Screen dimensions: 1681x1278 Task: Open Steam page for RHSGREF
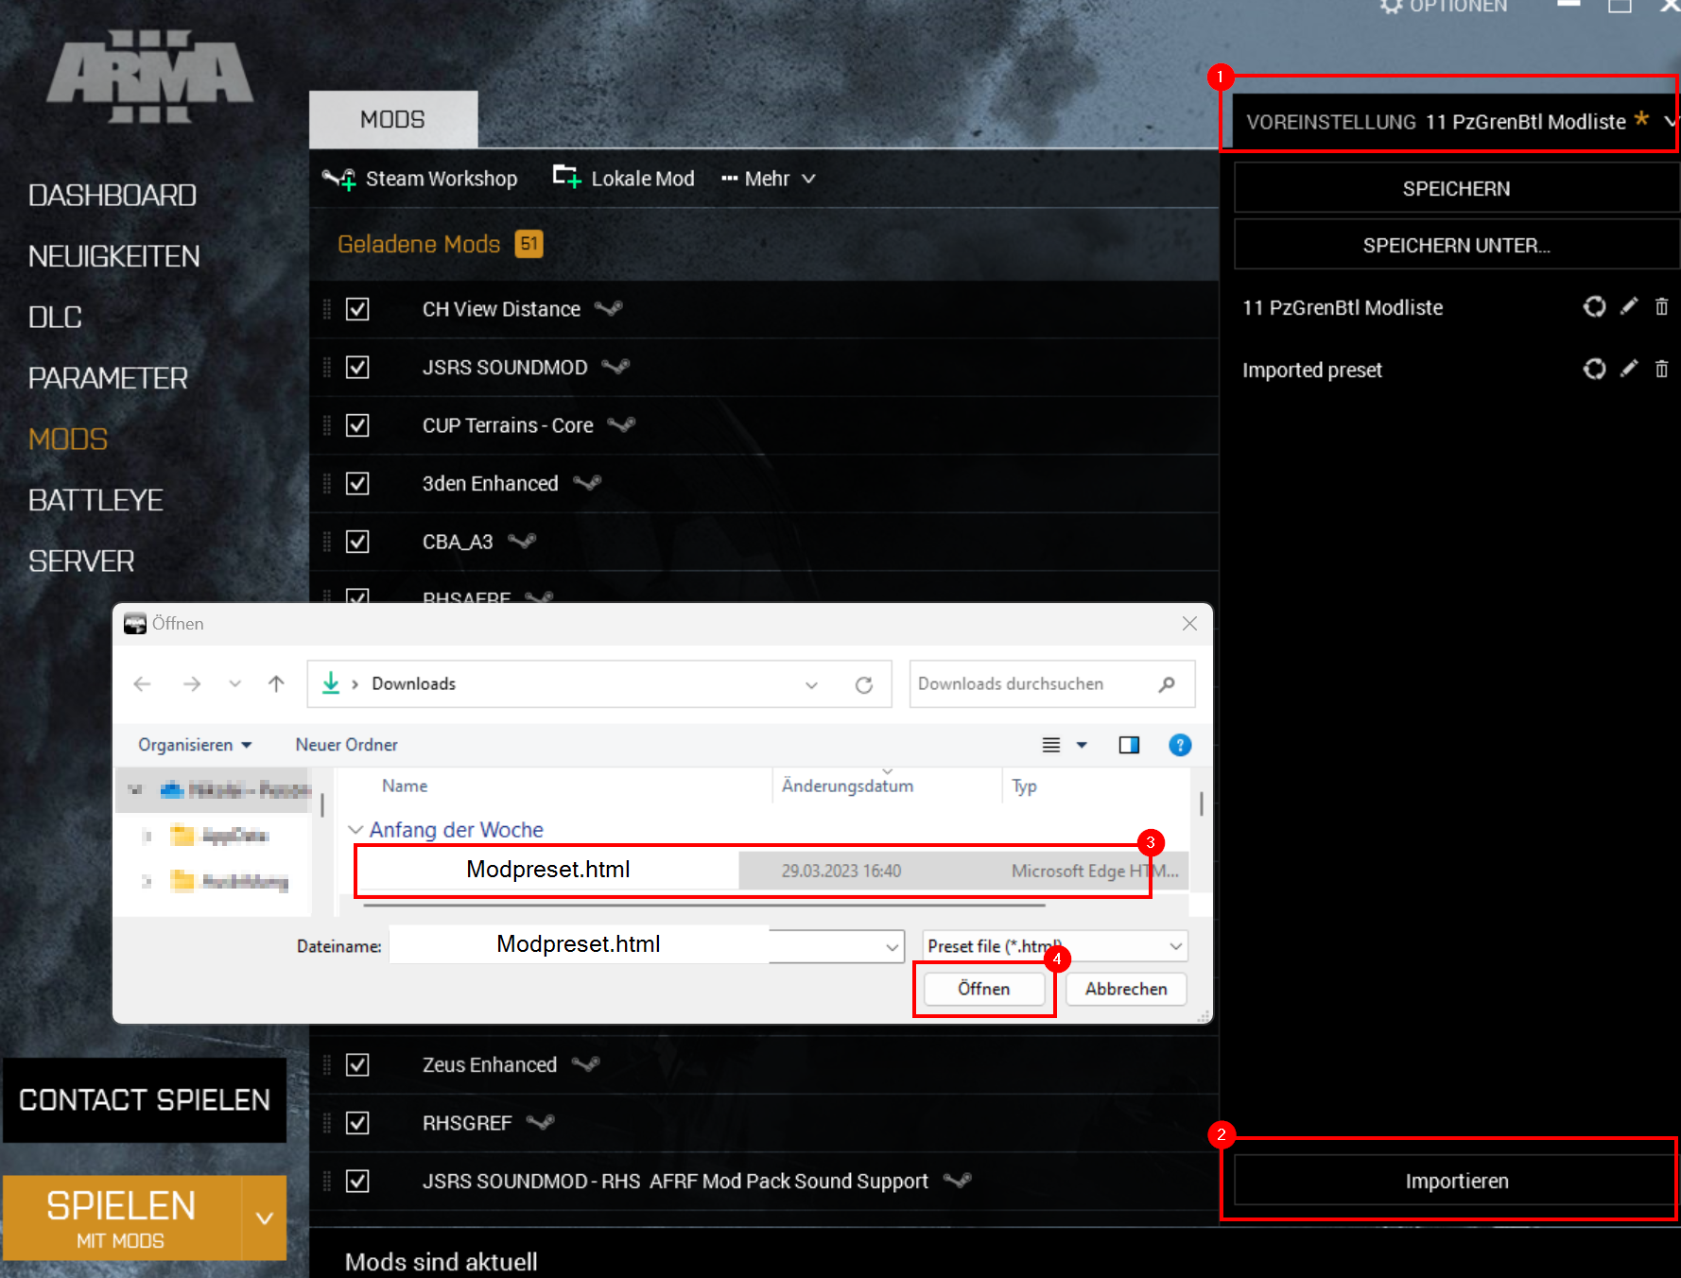point(540,1122)
